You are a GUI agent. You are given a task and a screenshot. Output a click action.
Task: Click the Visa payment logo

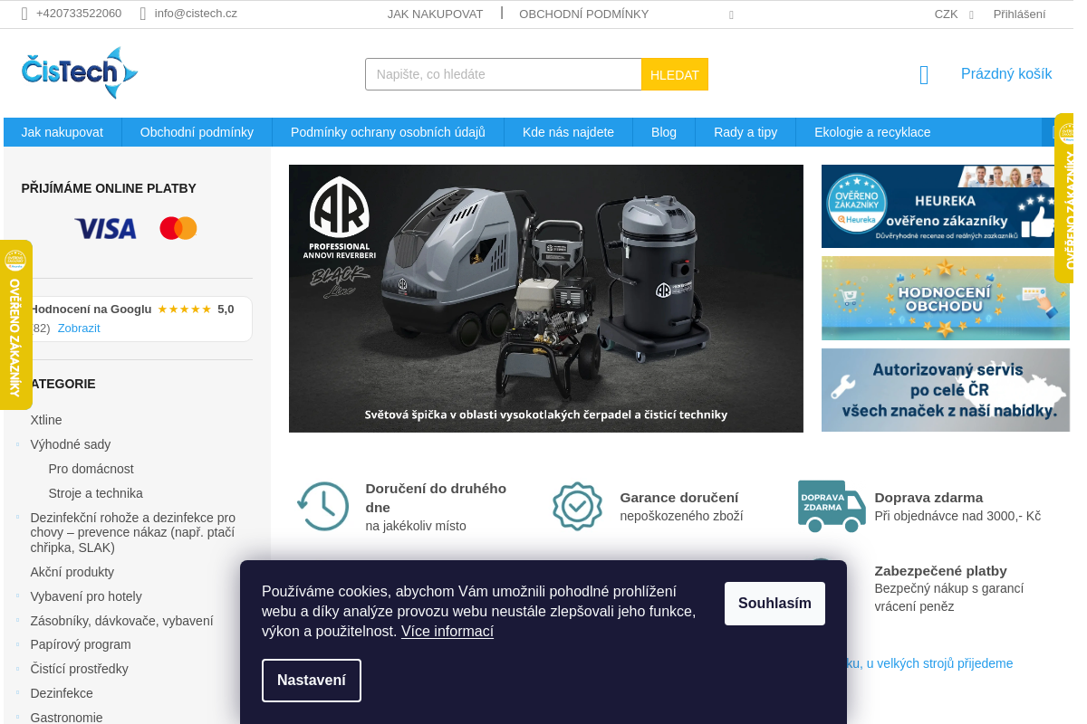coord(106,228)
